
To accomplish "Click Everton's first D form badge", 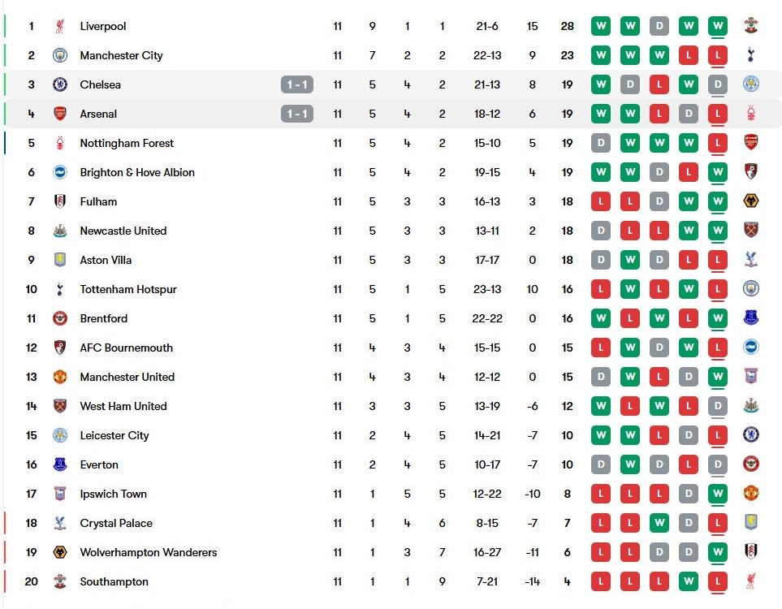I will click(600, 464).
